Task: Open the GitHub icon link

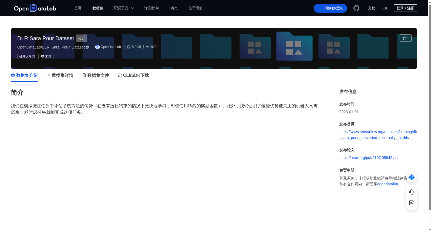Action: (356, 8)
